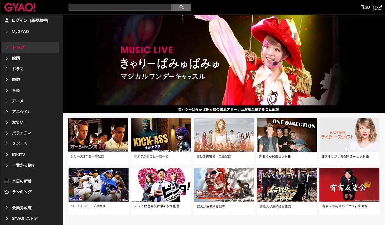Open the アニメ category
The width and height of the screenshot is (385, 225).
point(18,101)
